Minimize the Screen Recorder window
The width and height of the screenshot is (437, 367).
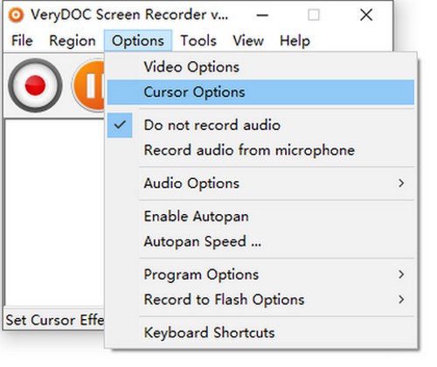point(262,15)
